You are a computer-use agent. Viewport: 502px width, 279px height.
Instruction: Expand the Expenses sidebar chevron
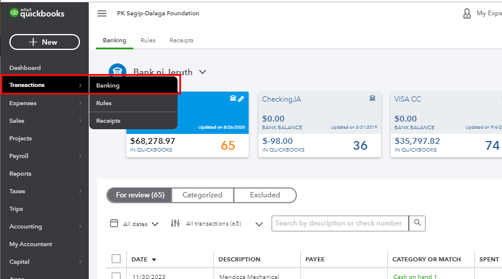80,103
